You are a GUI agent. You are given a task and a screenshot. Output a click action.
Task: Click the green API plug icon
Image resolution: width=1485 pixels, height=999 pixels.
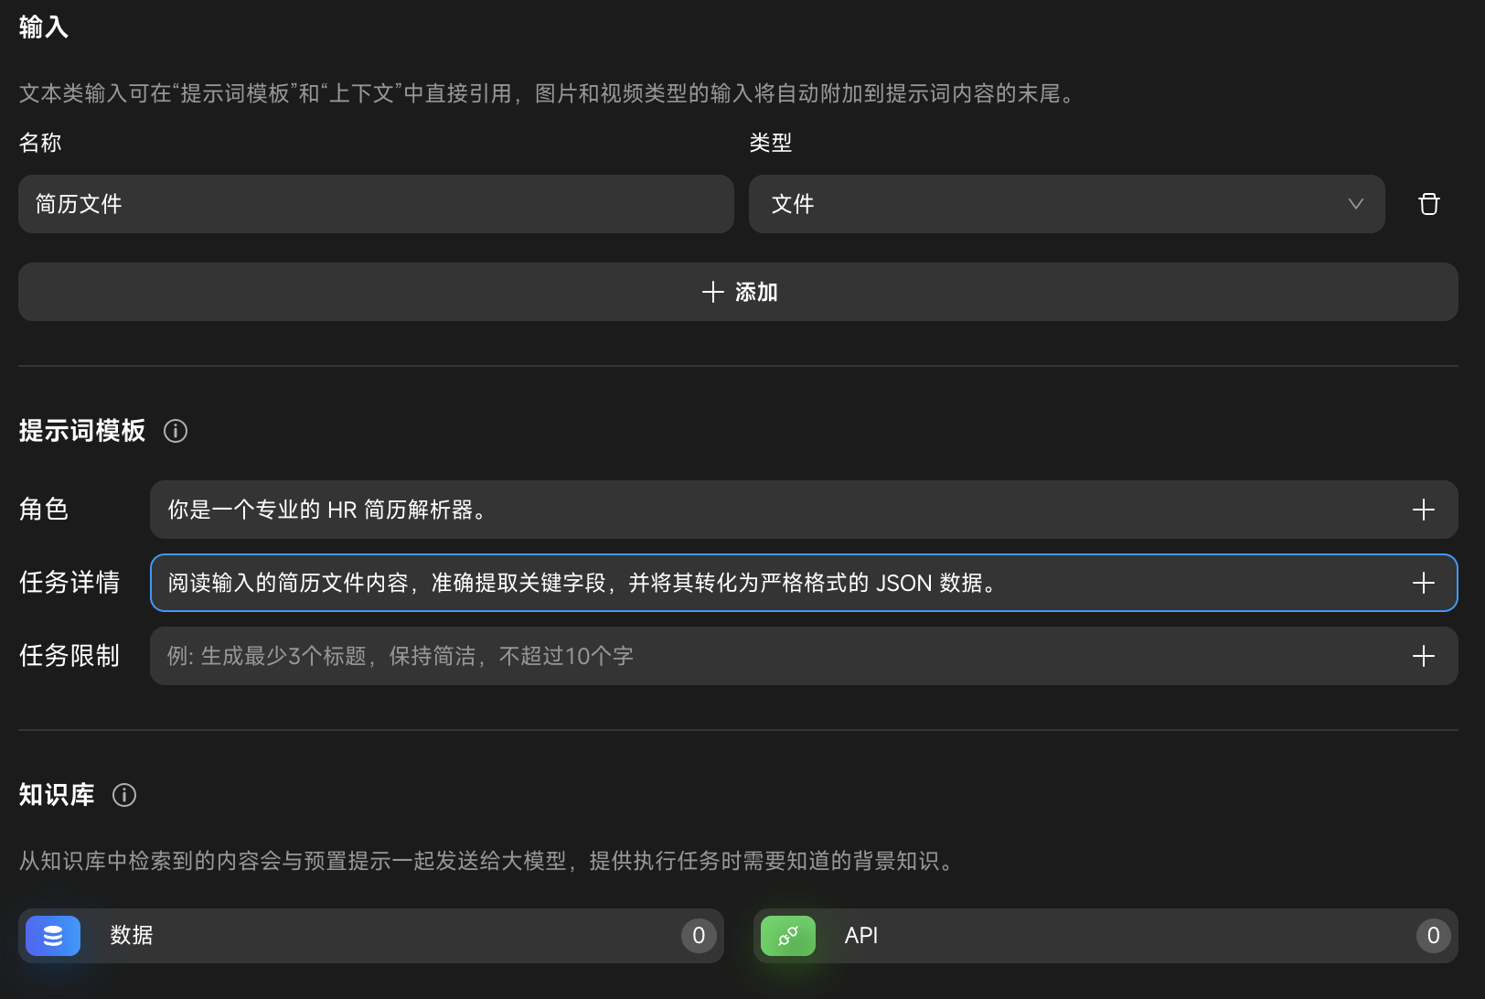[787, 936]
